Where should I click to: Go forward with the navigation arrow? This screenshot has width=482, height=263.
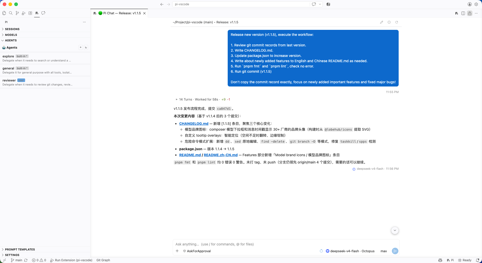pyautogui.click(x=168, y=4)
